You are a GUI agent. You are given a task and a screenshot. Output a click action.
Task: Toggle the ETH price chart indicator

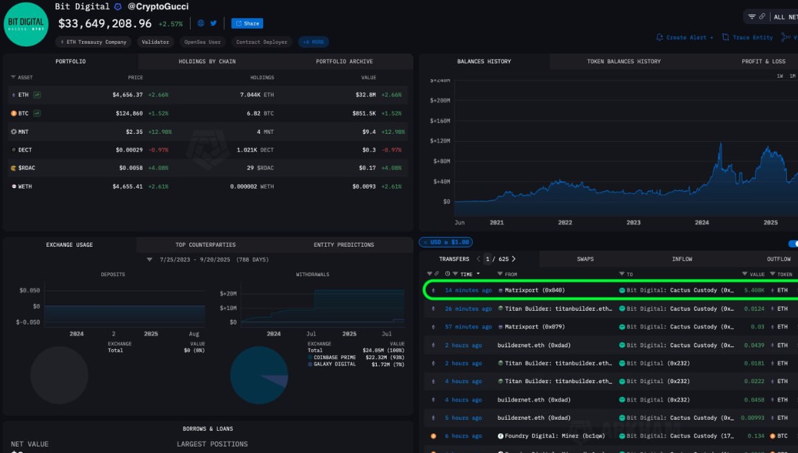click(37, 95)
